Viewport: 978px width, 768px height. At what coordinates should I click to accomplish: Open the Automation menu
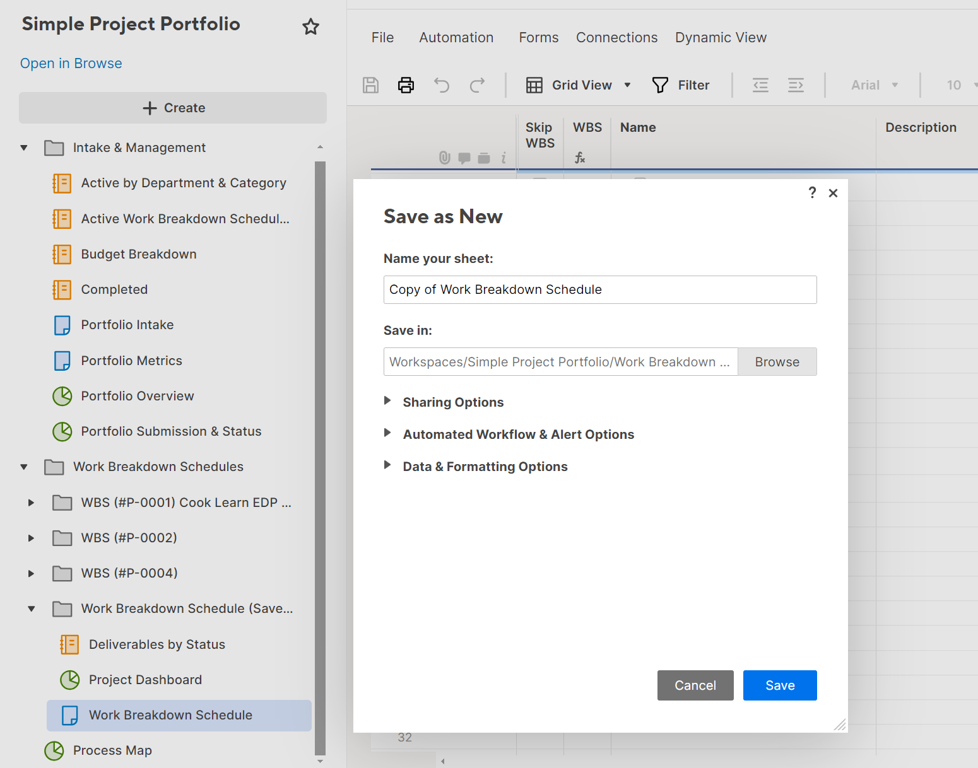pos(456,38)
